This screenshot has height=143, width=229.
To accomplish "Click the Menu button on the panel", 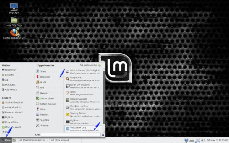I will point(6,140).
